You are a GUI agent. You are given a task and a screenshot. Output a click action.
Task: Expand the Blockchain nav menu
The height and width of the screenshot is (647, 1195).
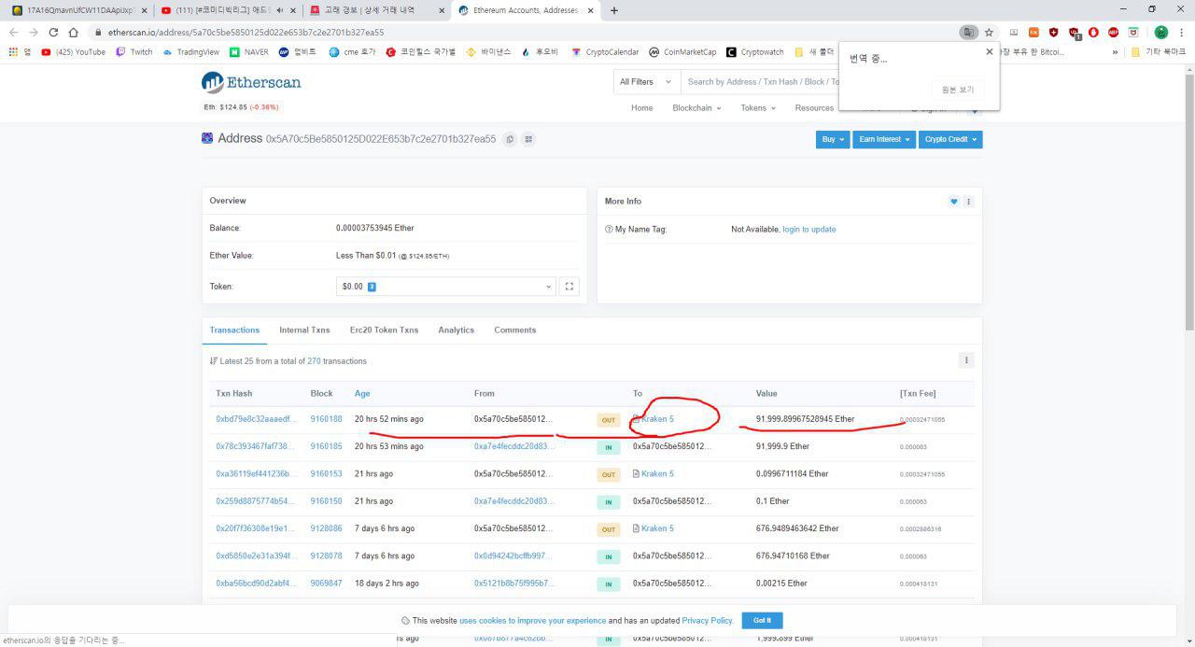pos(698,108)
